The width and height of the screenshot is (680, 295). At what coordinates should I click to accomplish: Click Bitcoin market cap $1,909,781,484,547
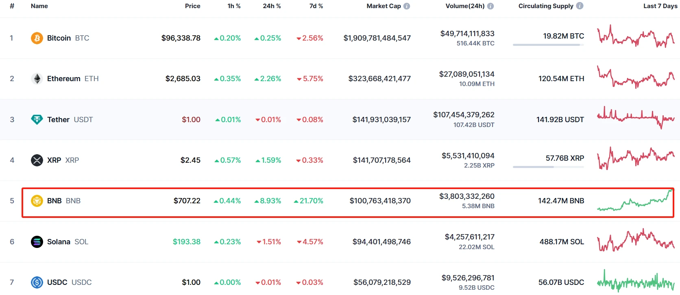pyautogui.click(x=377, y=38)
